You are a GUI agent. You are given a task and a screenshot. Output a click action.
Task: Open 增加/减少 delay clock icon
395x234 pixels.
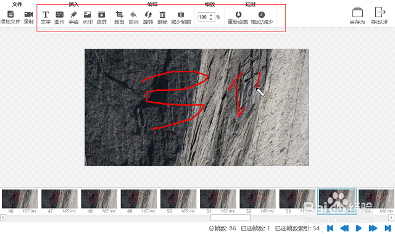pyautogui.click(x=262, y=14)
